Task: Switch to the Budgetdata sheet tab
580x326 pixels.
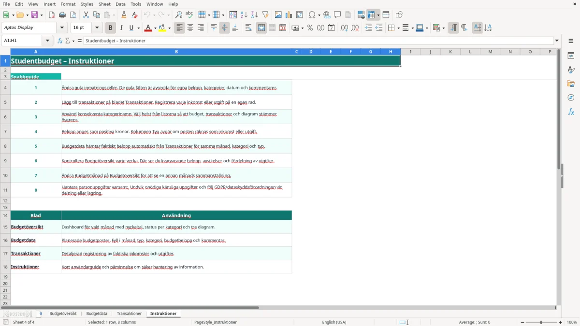Action: tap(97, 314)
